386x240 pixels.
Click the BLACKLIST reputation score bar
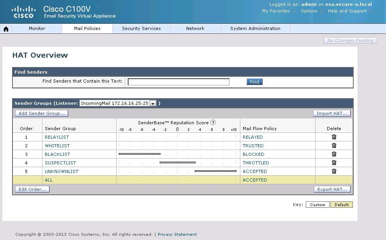point(139,154)
